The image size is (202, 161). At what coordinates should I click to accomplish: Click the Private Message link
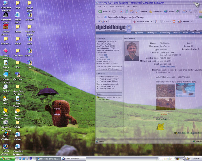167,66
